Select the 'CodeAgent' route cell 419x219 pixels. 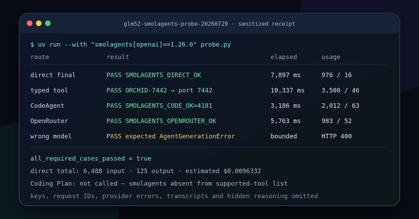click(x=47, y=106)
